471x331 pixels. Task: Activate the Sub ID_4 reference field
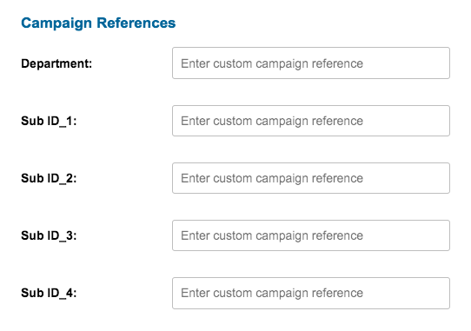click(311, 293)
